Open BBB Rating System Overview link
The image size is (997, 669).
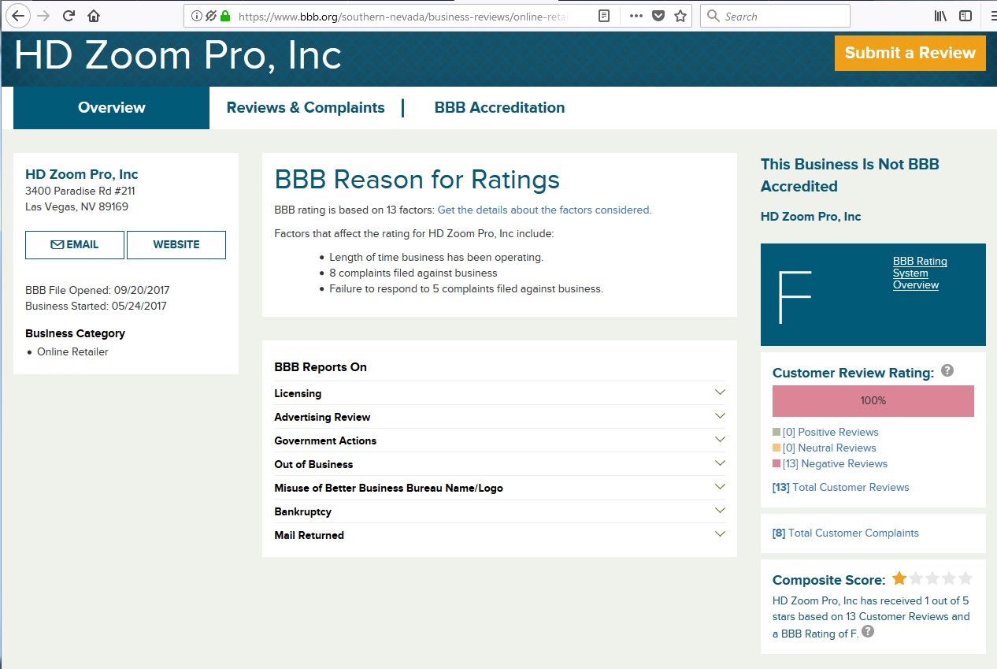click(920, 273)
